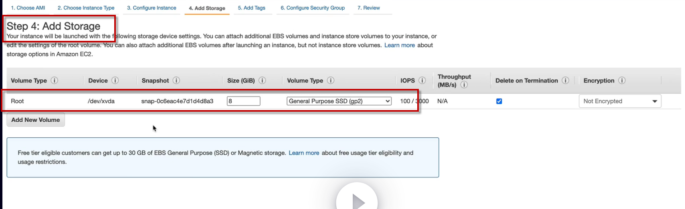Go to the 1. Choose AMI tab
The image size is (685, 209).
tap(28, 8)
